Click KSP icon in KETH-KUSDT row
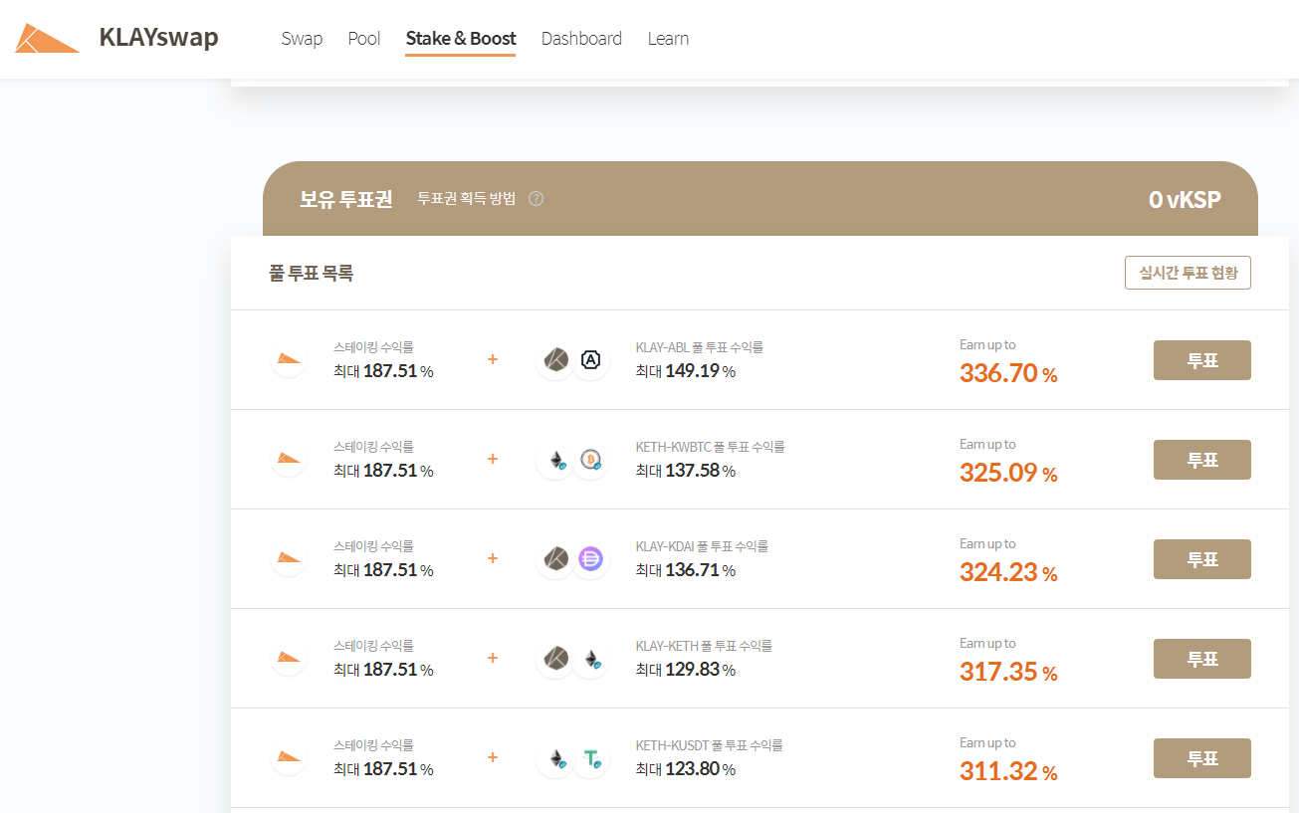The image size is (1299, 813). (289, 757)
